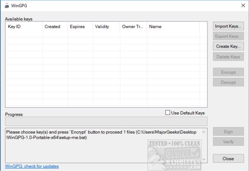
Task: Open the Create Key... dialog
Action: [x=228, y=46]
